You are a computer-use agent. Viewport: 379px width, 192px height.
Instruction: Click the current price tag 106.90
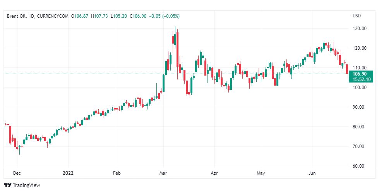coord(360,74)
